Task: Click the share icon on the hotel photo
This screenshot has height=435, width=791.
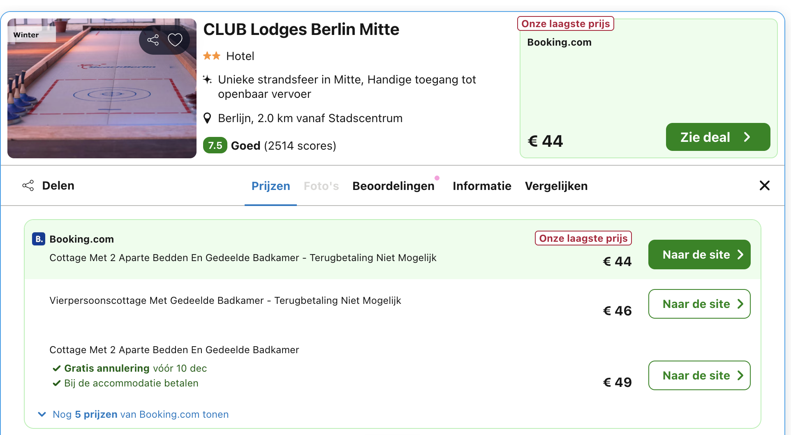Action: [x=153, y=39]
